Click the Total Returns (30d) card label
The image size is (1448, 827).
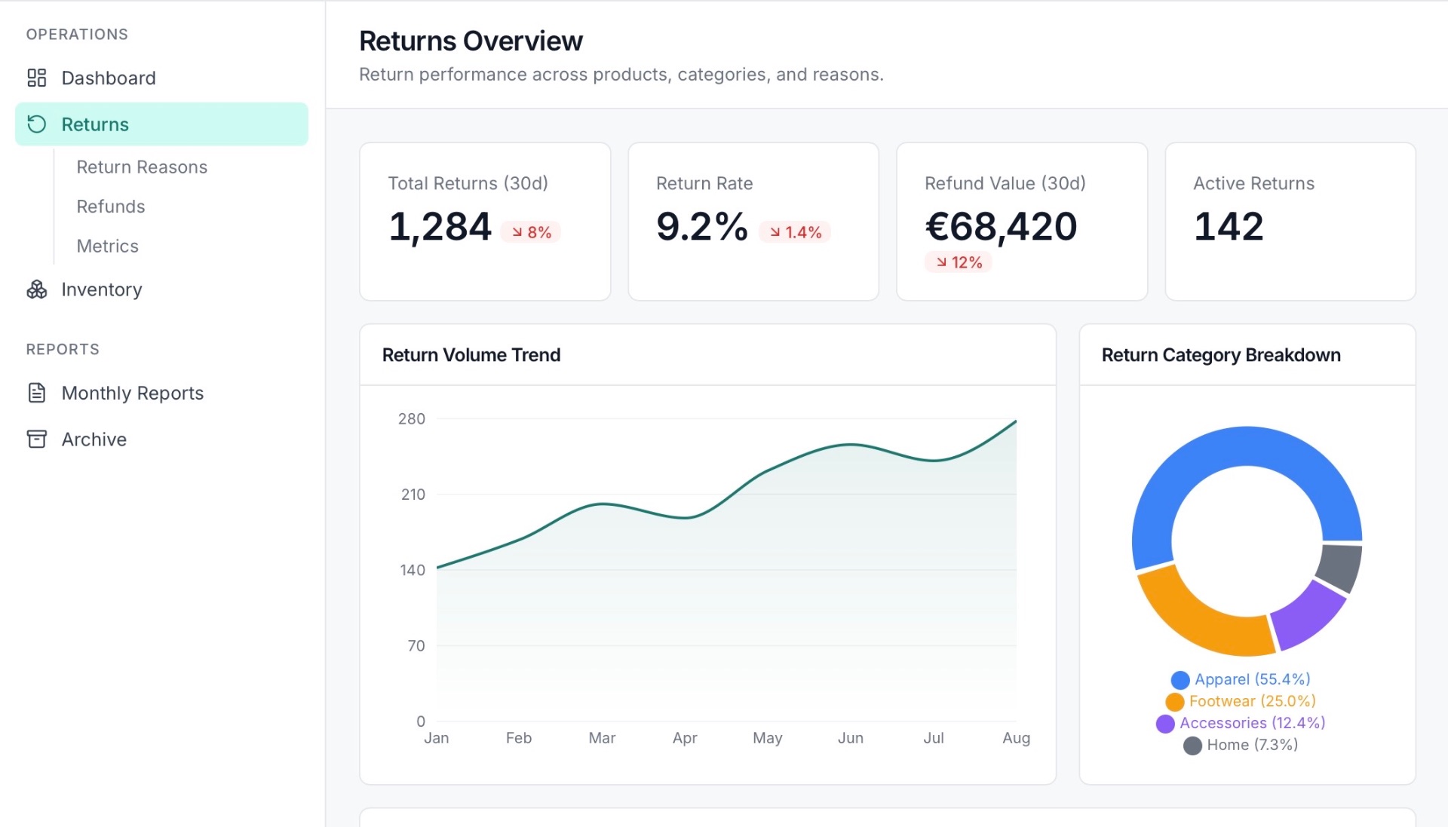coord(468,183)
